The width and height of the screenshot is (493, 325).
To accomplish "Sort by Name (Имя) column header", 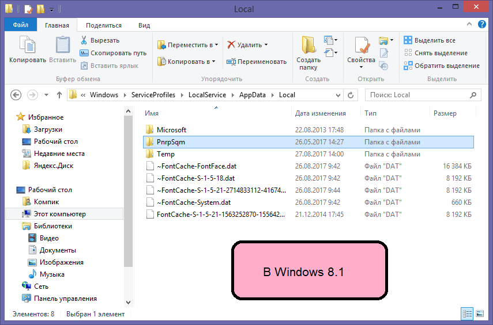I will click(x=216, y=113).
